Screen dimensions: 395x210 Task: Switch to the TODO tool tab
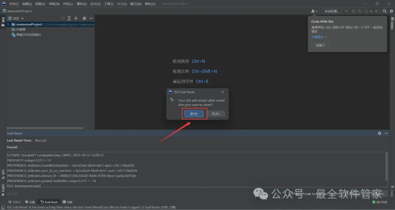tap(14, 202)
